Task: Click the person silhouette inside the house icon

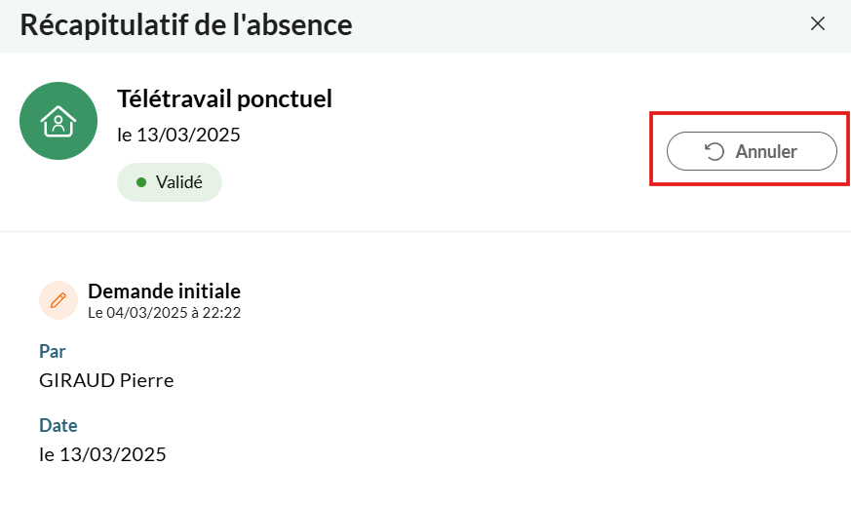Action: [58, 125]
